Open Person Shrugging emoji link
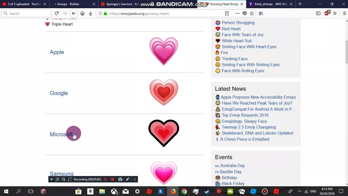Screen dimensions: 348x196 click(238, 23)
